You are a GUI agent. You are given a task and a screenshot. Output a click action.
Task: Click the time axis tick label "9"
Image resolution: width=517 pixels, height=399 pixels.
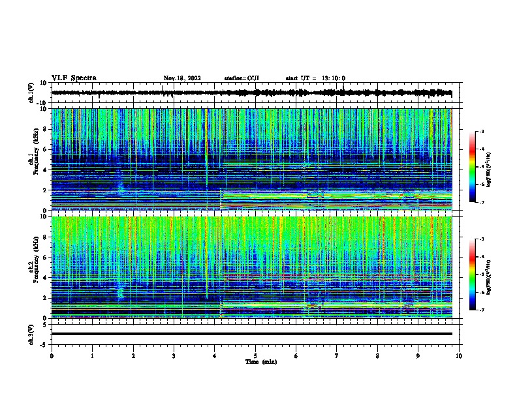(x=418, y=356)
